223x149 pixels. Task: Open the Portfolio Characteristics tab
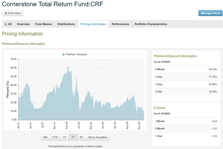(x=151, y=24)
